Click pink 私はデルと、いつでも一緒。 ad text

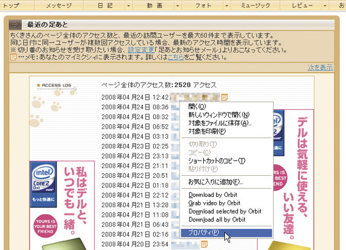coord(75,200)
